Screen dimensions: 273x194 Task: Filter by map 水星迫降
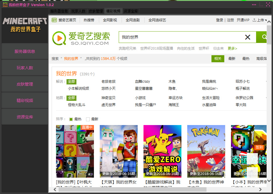point(209,105)
